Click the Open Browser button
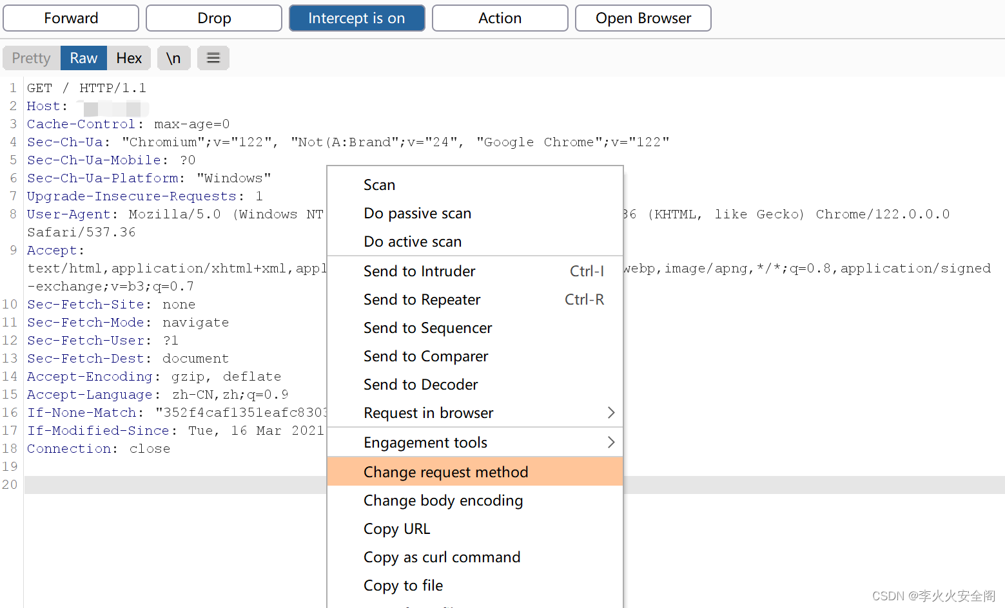 pyautogui.click(x=643, y=18)
